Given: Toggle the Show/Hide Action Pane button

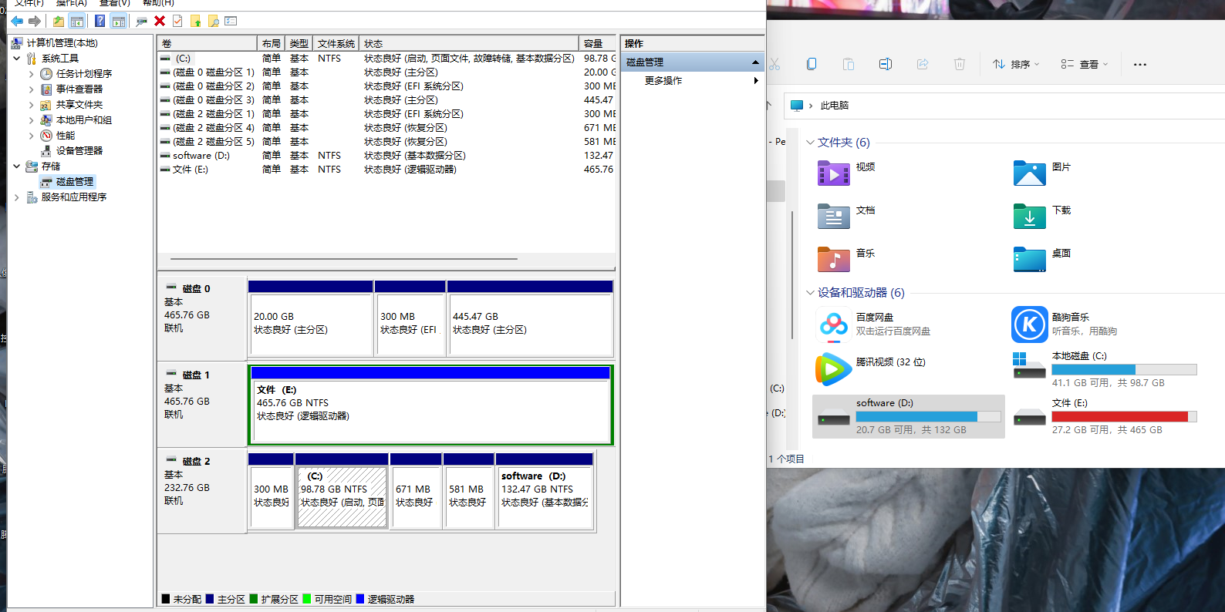Looking at the screenshot, I should [118, 21].
